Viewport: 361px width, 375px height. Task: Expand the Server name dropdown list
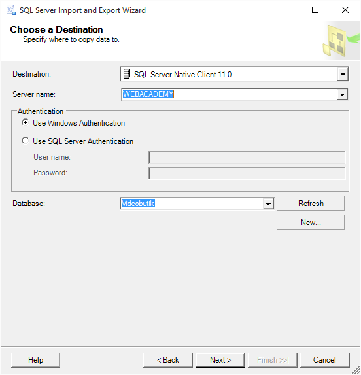pos(342,94)
